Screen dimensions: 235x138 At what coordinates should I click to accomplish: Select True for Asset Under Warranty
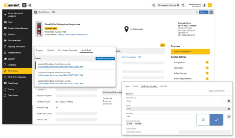coord(130,124)
